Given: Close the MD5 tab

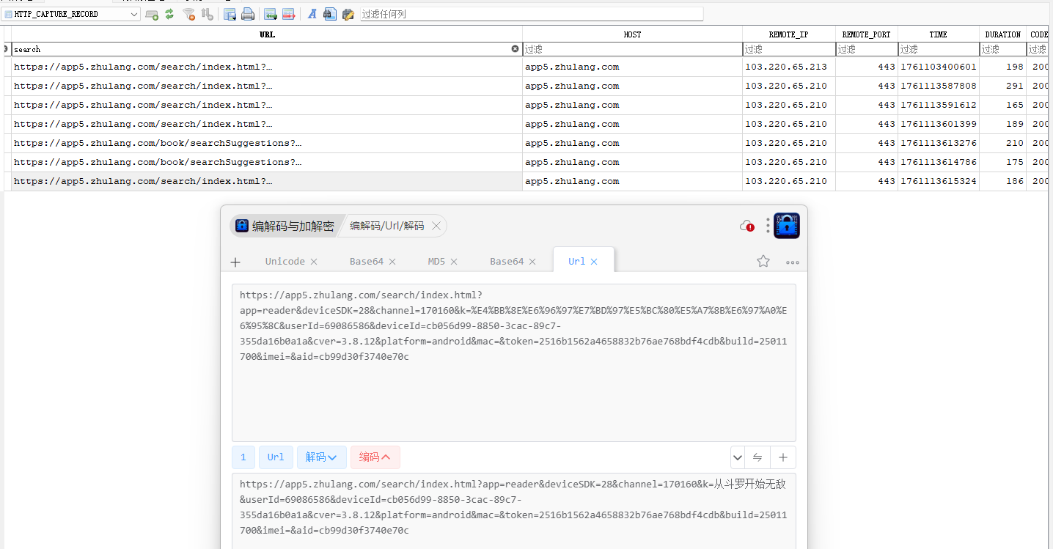Looking at the screenshot, I should click(454, 262).
